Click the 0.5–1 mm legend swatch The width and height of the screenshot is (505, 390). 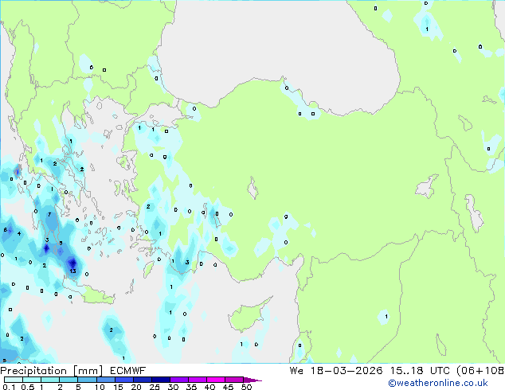click(32, 380)
